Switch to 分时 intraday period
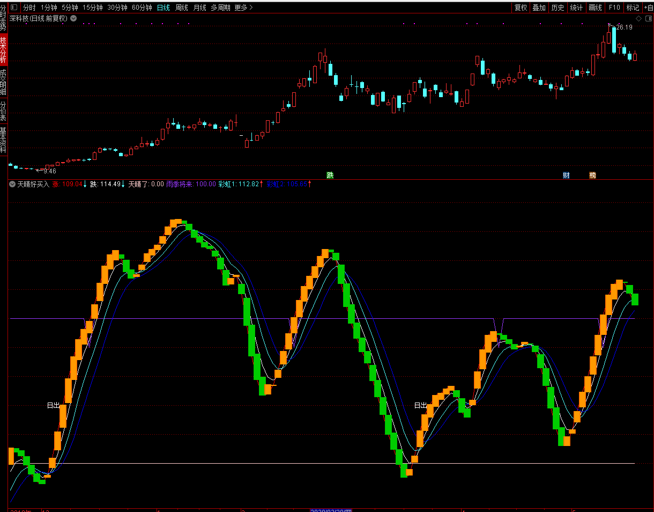Screen dimensions: 654x512 [29, 8]
